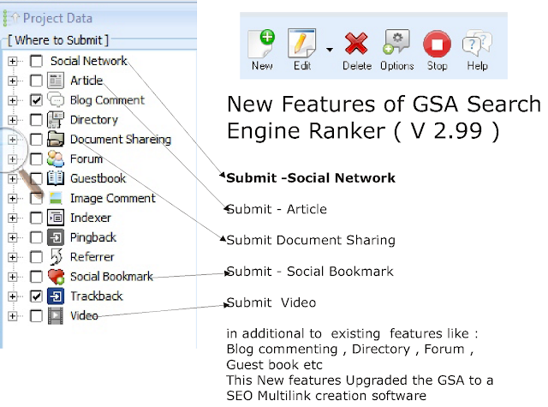Click the blue Trackback icon

pyautogui.click(x=56, y=296)
